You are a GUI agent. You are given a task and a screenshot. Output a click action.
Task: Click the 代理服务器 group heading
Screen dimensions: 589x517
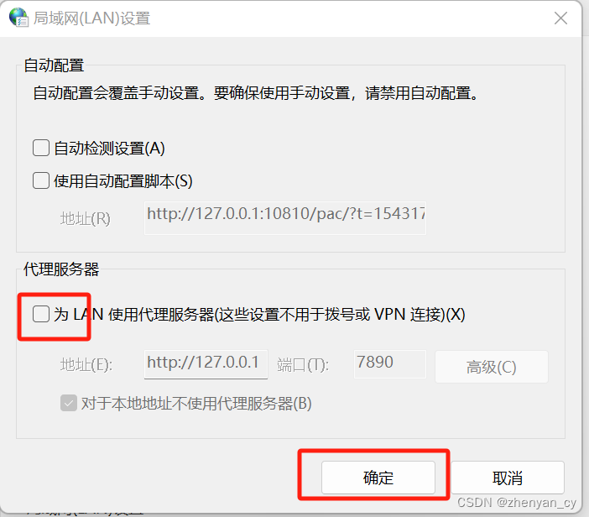pyautogui.click(x=61, y=269)
